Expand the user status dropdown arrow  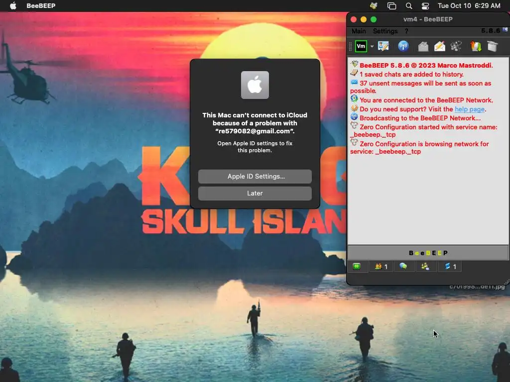[x=372, y=46]
